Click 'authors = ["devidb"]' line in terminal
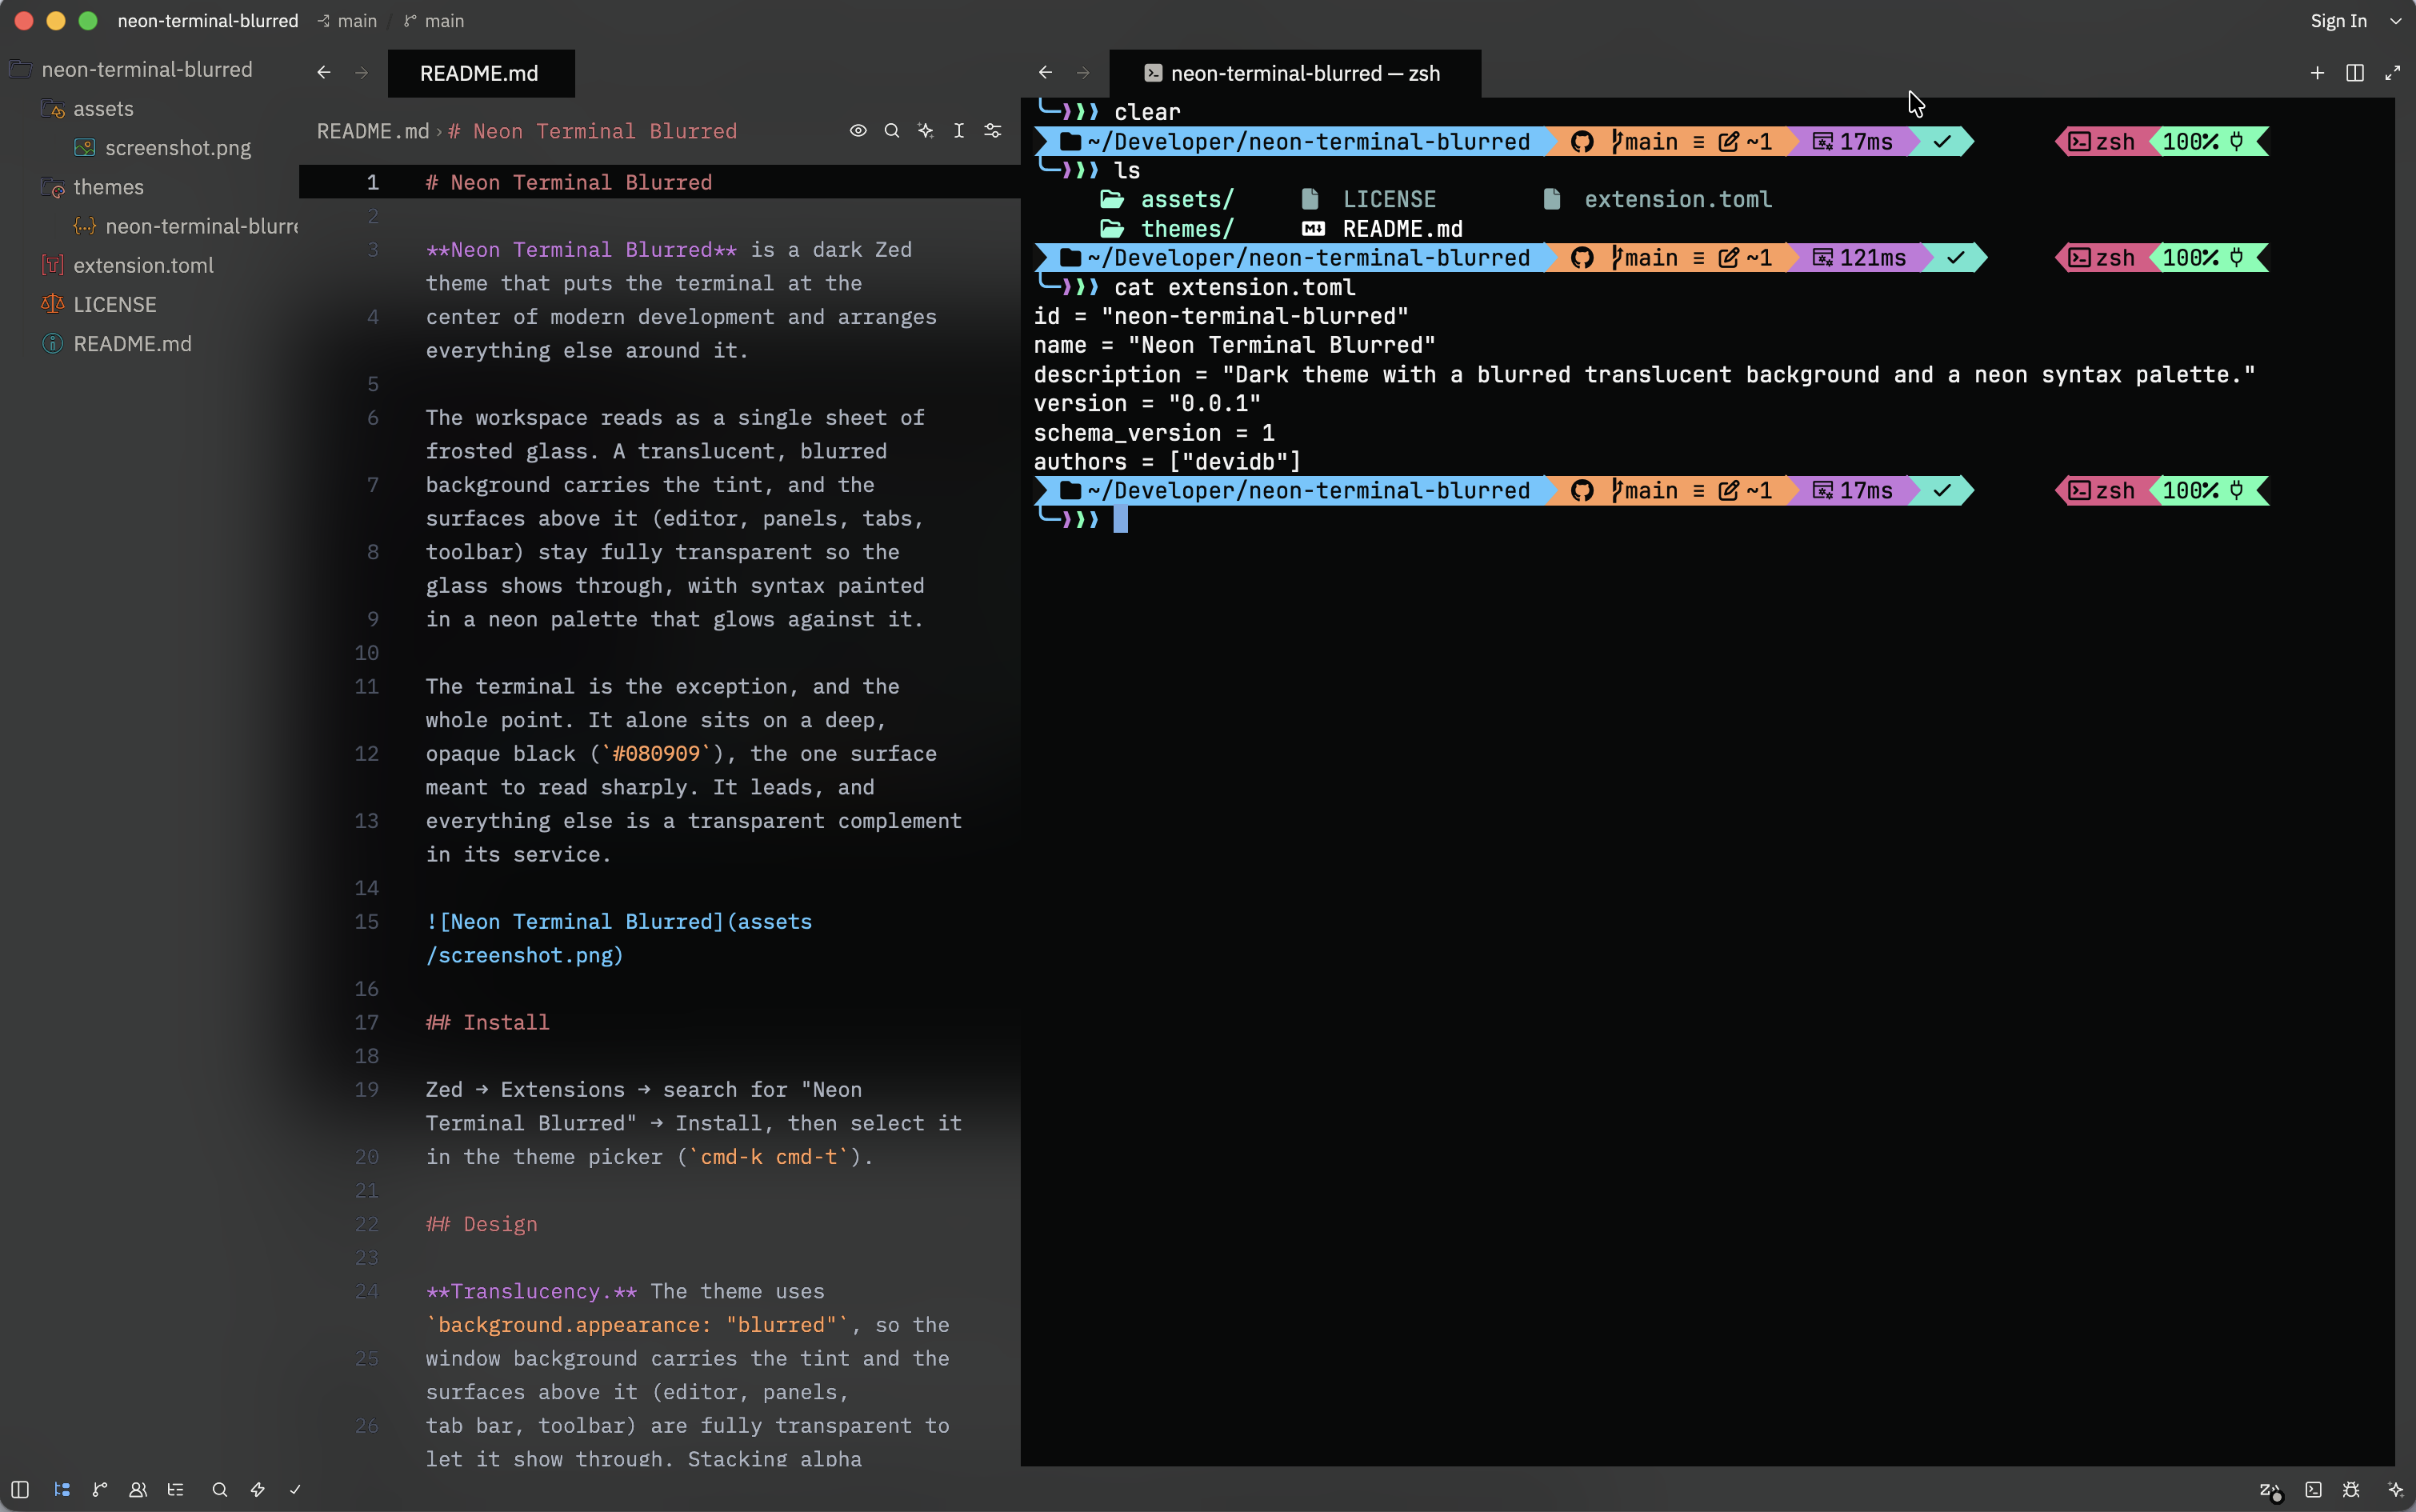This screenshot has height=1512, width=2416. [x=1167, y=461]
